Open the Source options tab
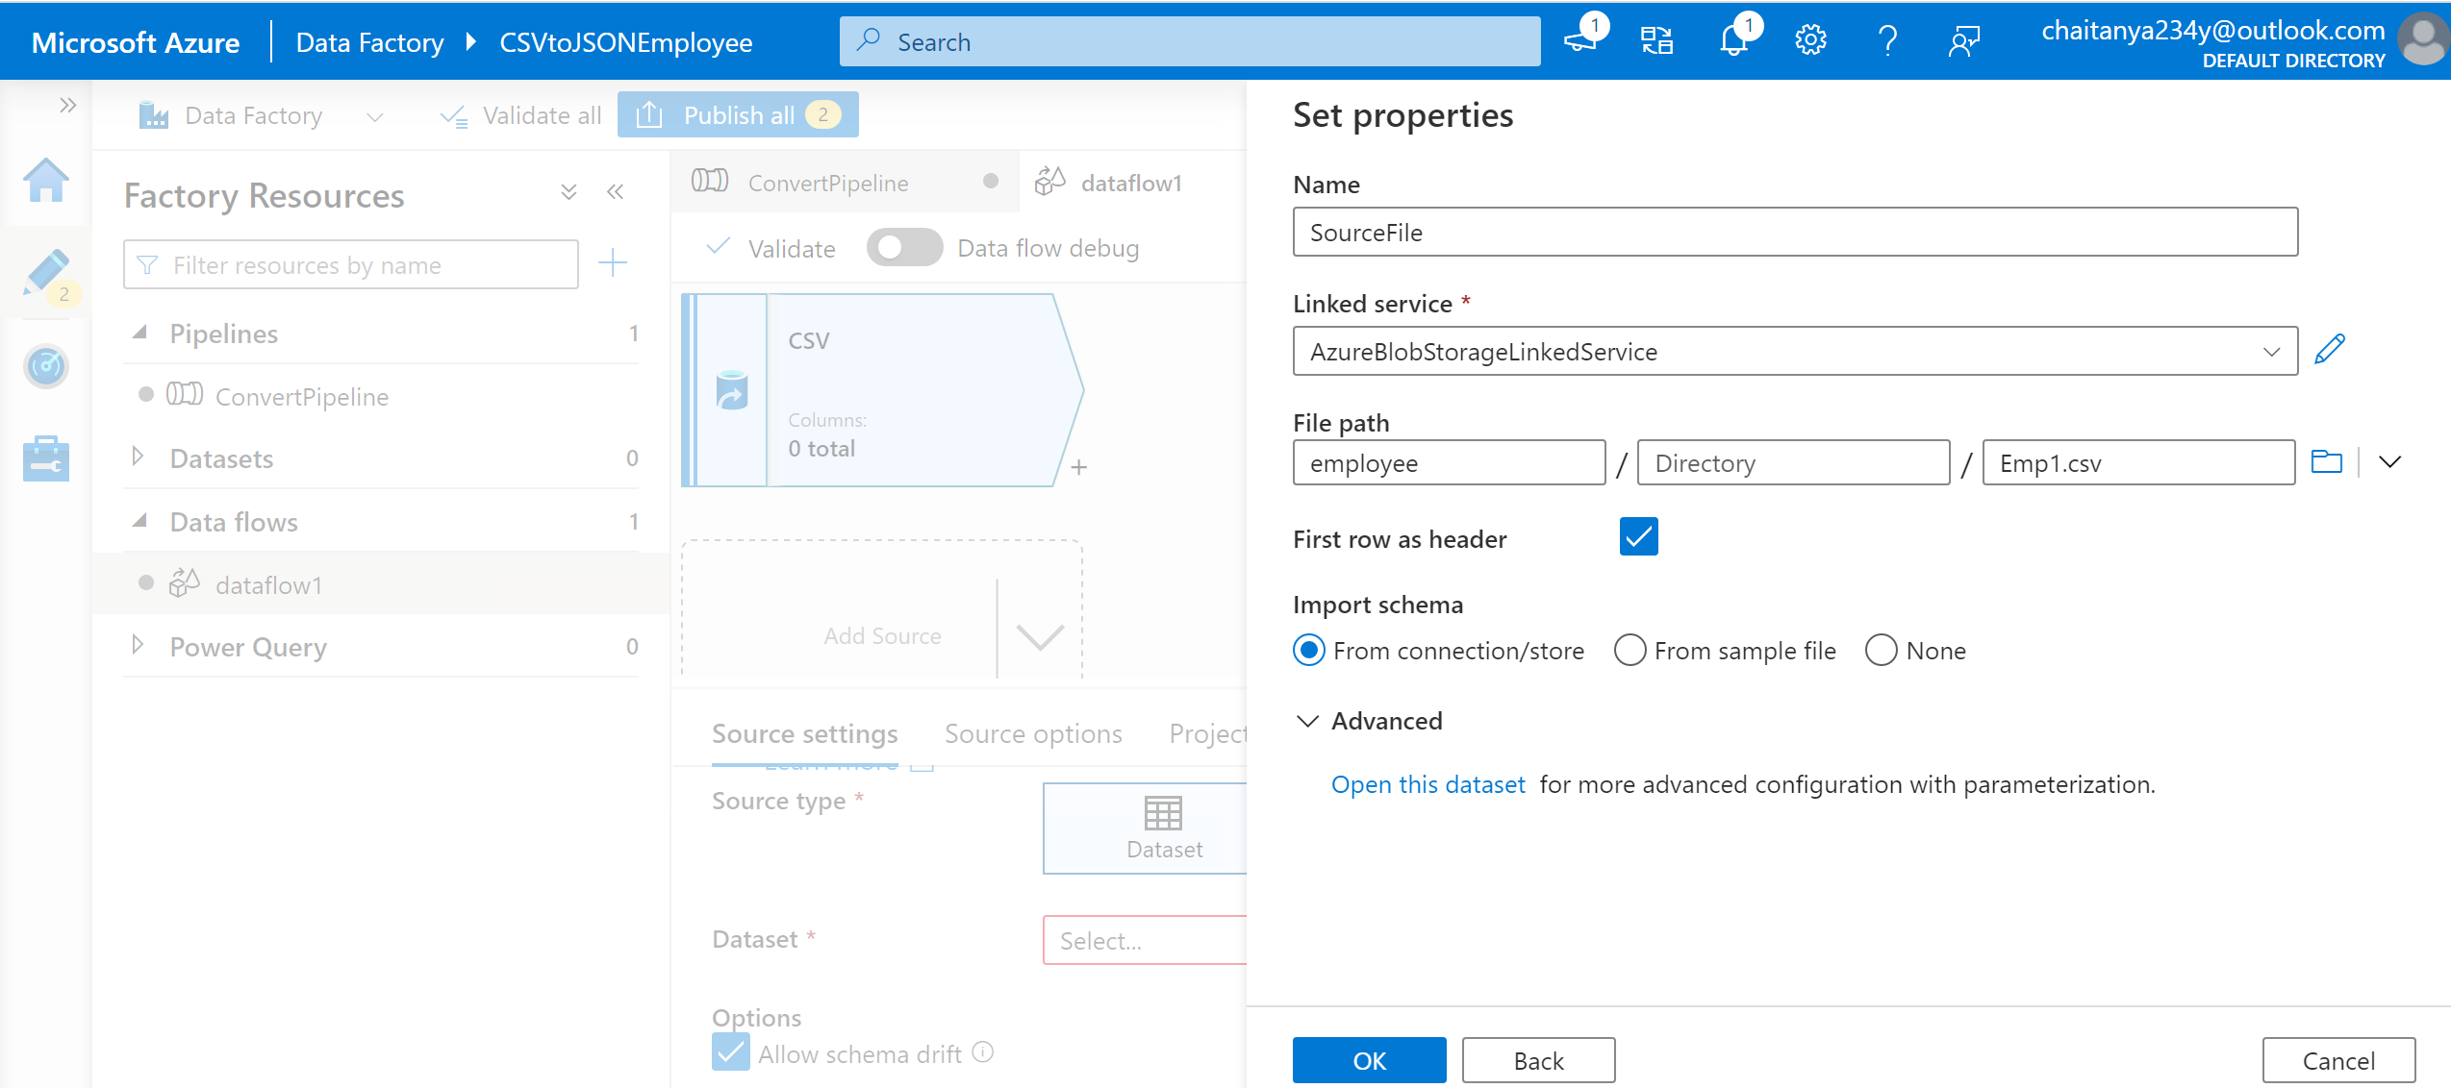Image resolution: width=2451 pixels, height=1088 pixels. coord(1033,734)
